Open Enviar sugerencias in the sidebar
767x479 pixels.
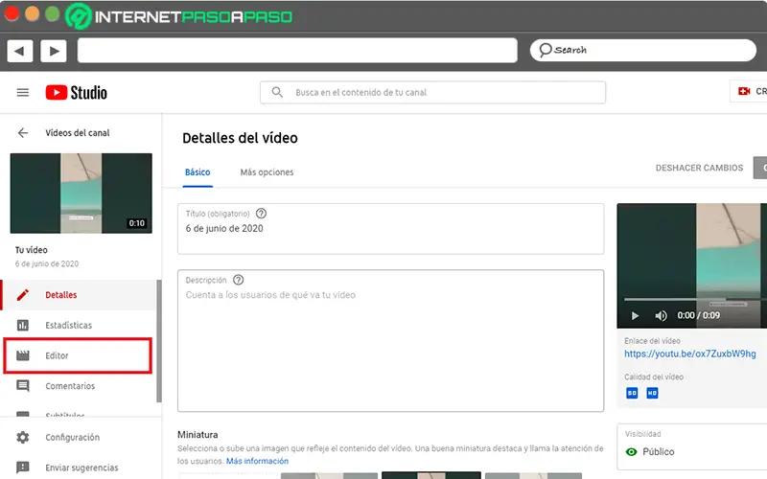pos(81,468)
